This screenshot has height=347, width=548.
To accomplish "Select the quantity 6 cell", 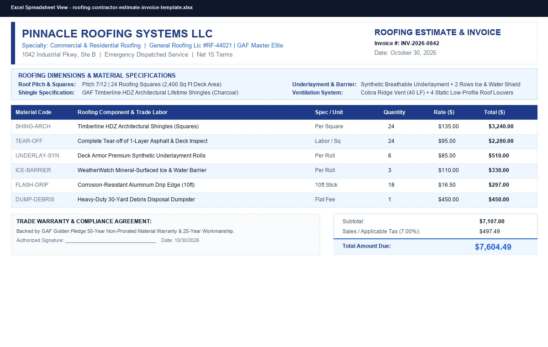I will [390, 156].
